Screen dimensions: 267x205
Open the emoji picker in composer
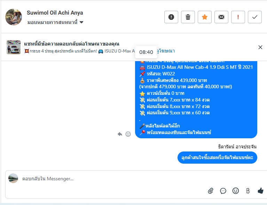[x=236, y=191]
